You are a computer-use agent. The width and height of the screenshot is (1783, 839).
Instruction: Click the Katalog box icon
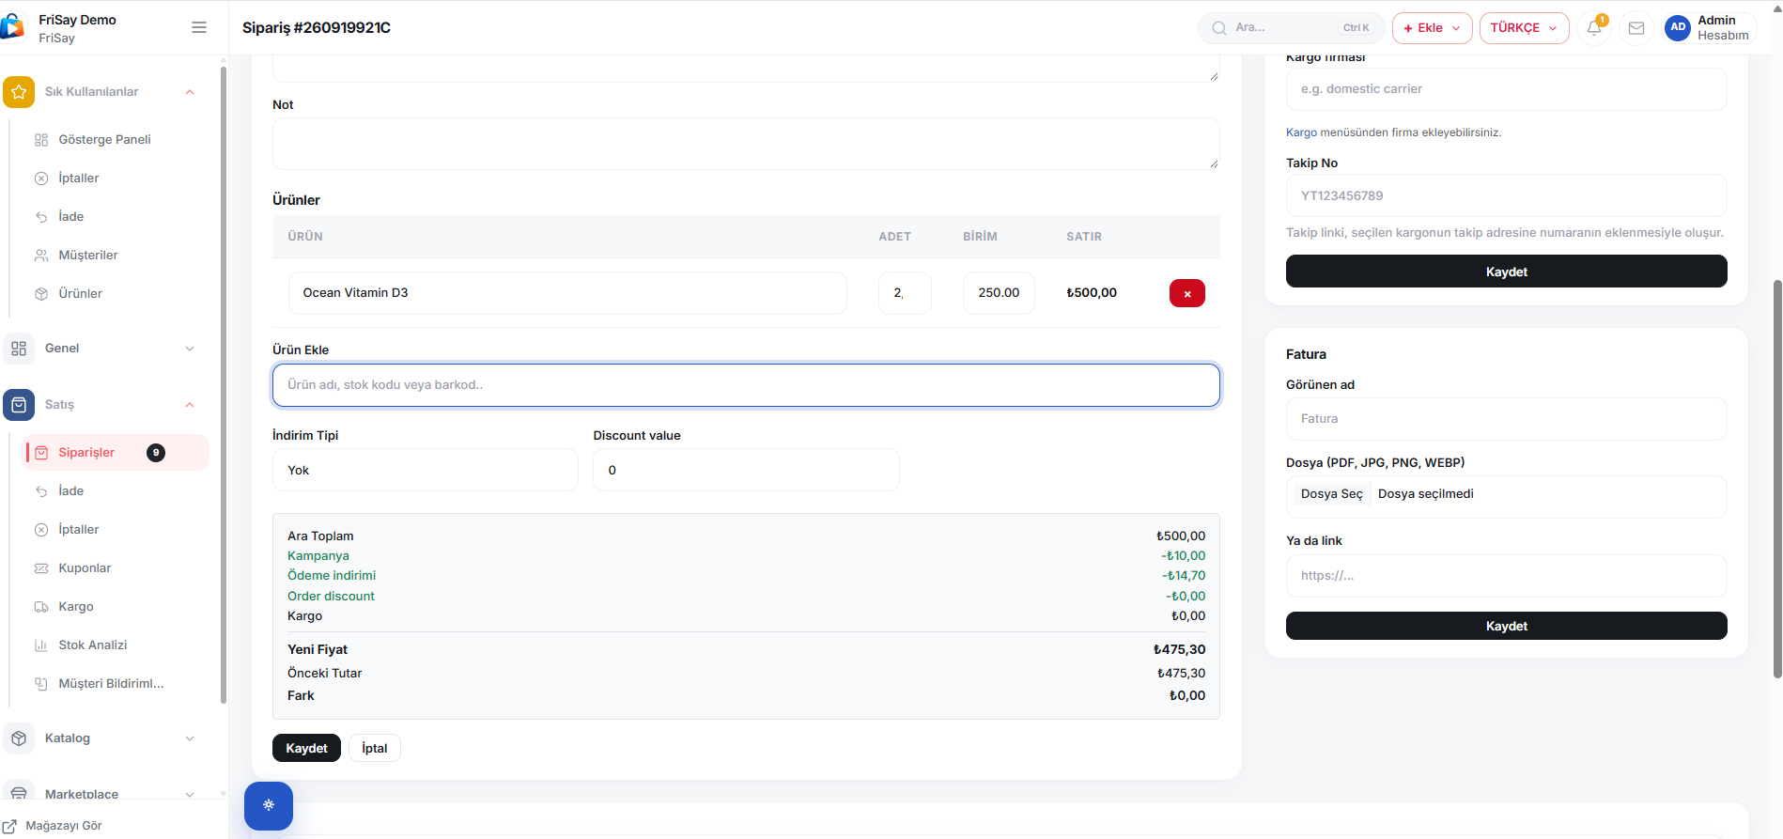coord(19,738)
